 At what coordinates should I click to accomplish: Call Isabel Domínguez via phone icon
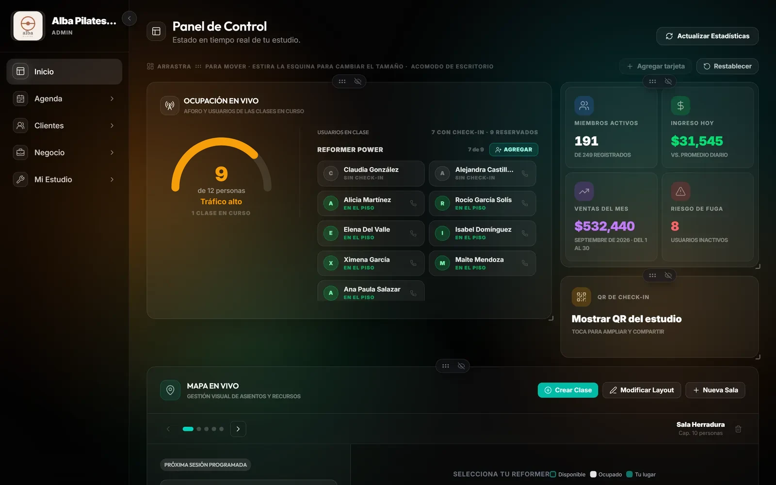point(525,233)
